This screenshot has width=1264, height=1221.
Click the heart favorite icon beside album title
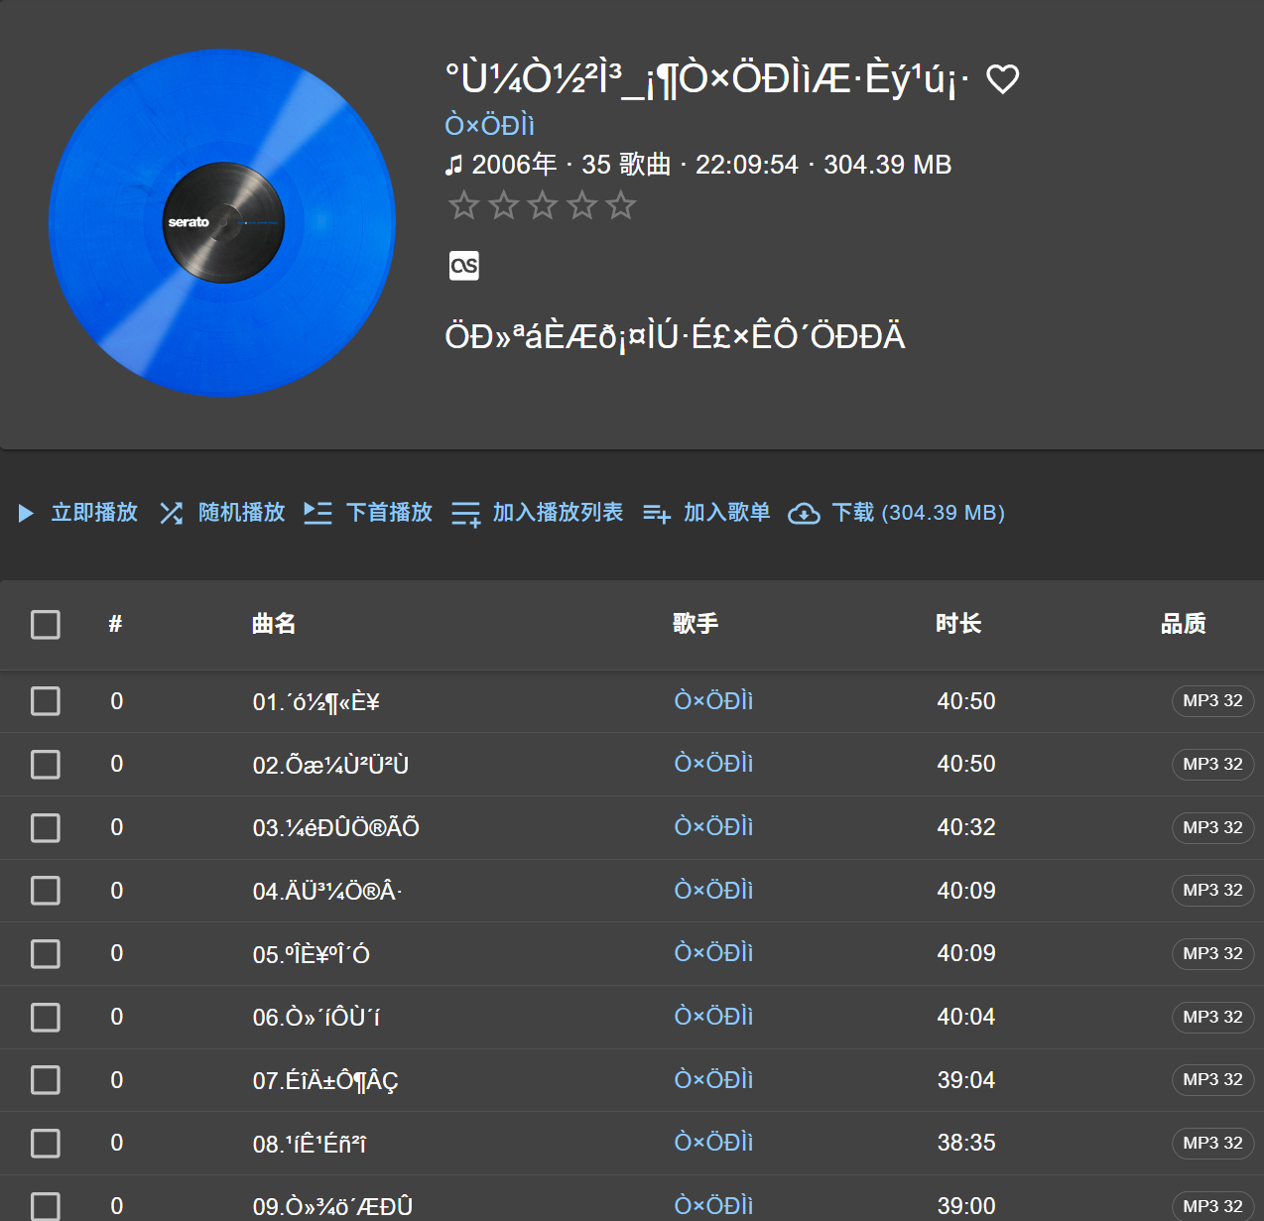tap(1002, 79)
